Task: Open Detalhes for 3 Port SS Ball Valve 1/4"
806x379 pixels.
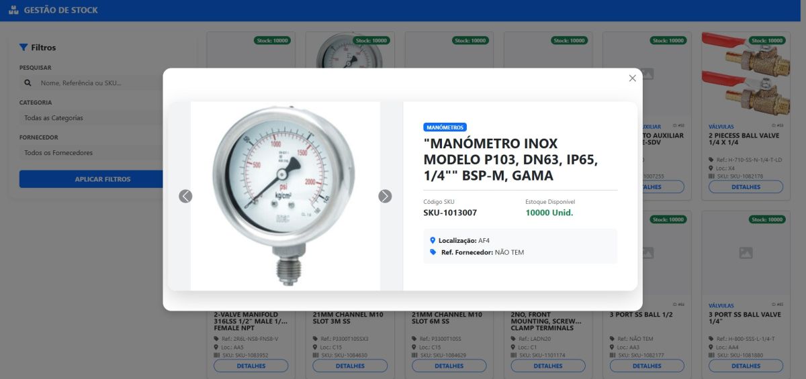Action: pos(746,366)
